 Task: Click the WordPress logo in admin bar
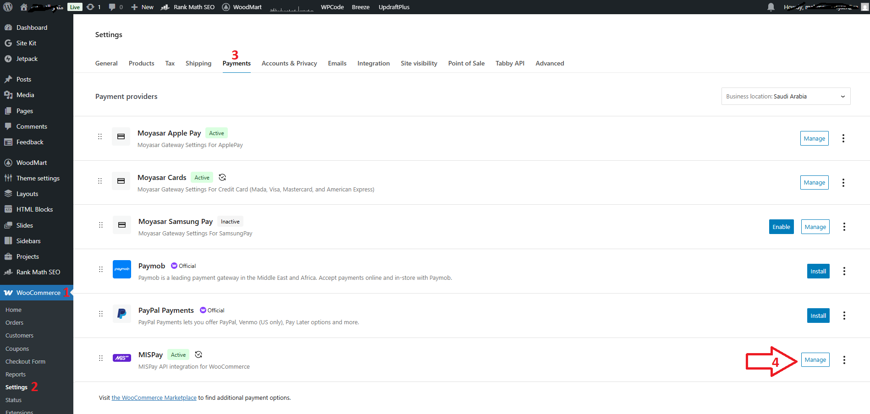click(8, 7)
